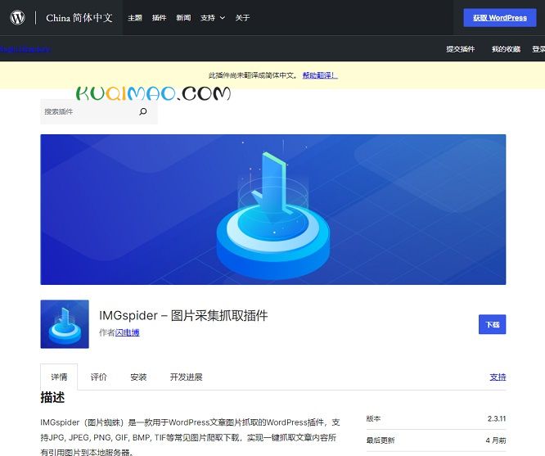
Task: Switch to the 详情 tab
Action: (59, 377)
